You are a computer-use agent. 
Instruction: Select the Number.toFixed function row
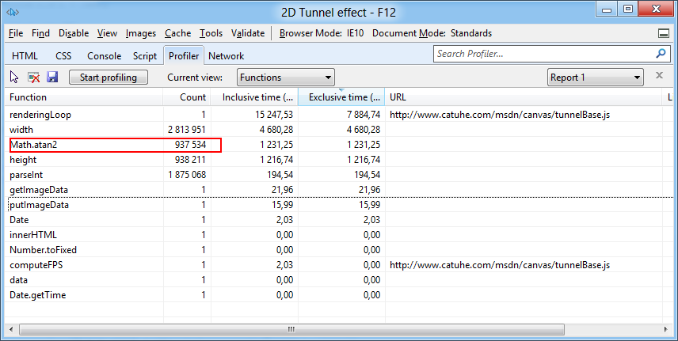pyautogui.click(x=338, y=250)
